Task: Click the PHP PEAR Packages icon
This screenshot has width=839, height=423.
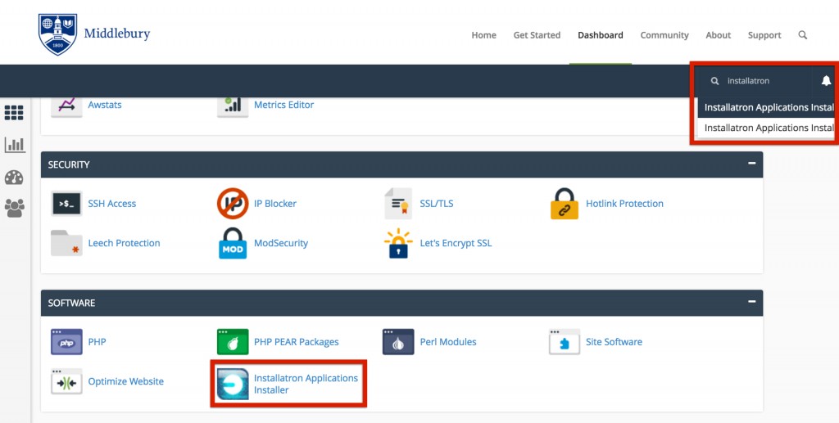Action: tap(233, 342)
